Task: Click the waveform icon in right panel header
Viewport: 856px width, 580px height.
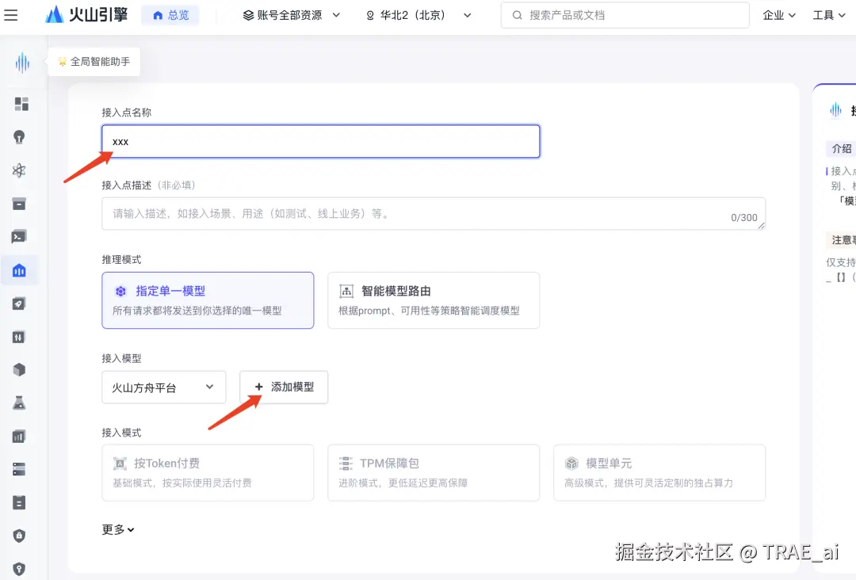Action: coord(836,110)
